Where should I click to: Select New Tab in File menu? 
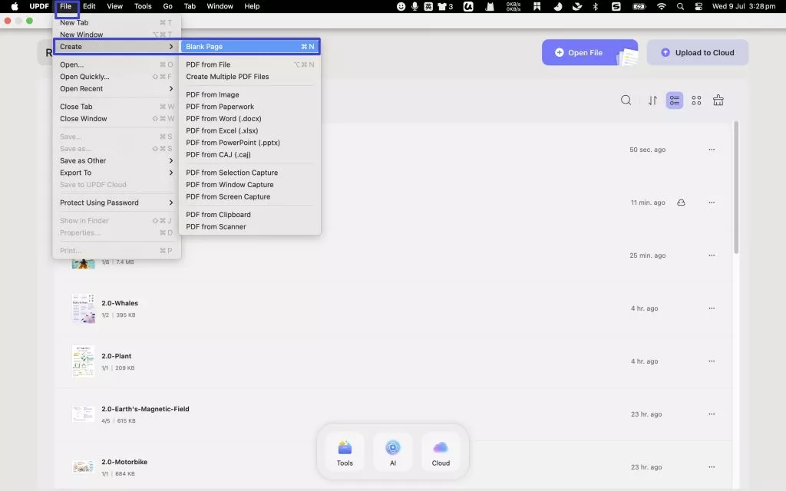117,22
